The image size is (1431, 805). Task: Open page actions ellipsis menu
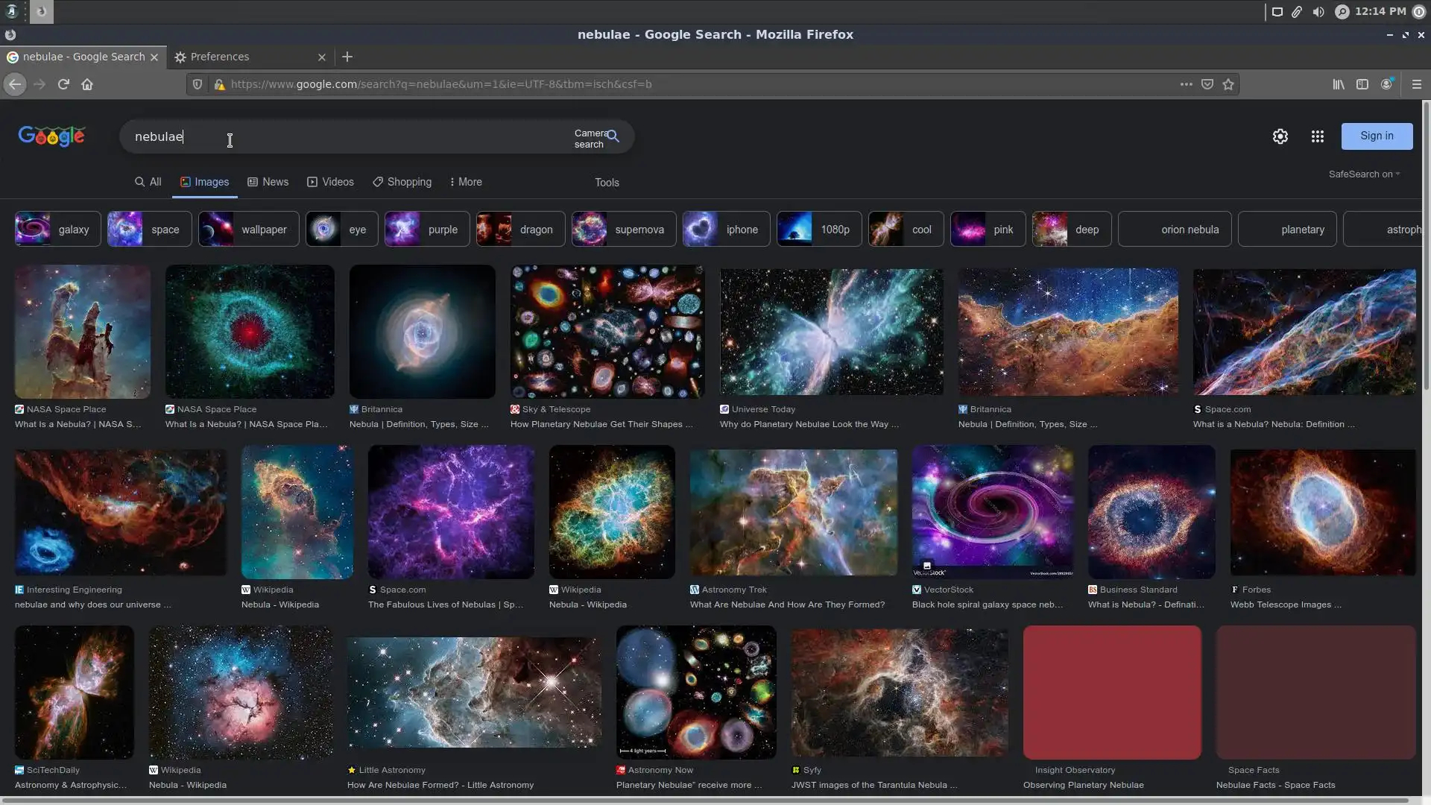(x=1186, y=84)
